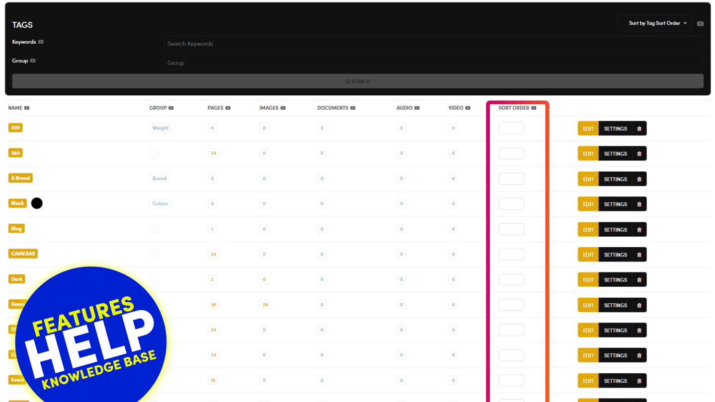This screenshot has width=715, height=402.
Task: Delete the 200 tag using trash icon
Action: [x=639, y=129]
